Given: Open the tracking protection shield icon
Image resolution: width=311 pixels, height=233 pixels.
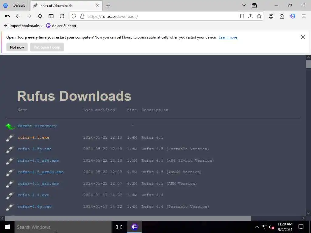Looking at the screenshot, I should click(74, 16).
